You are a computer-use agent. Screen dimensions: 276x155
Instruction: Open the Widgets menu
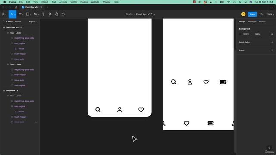pos(95,2)
